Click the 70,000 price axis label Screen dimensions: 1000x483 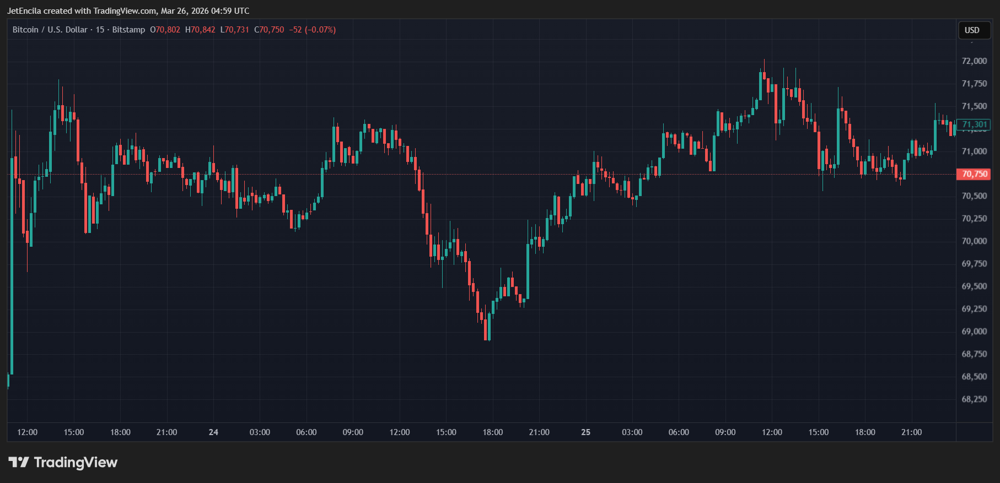click(x=974, y=241)
